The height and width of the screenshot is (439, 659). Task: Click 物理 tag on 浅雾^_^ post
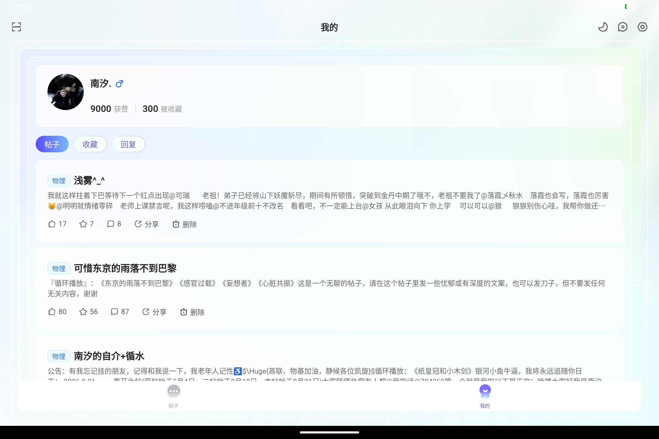pyautogui.click(x=59, y=181)
